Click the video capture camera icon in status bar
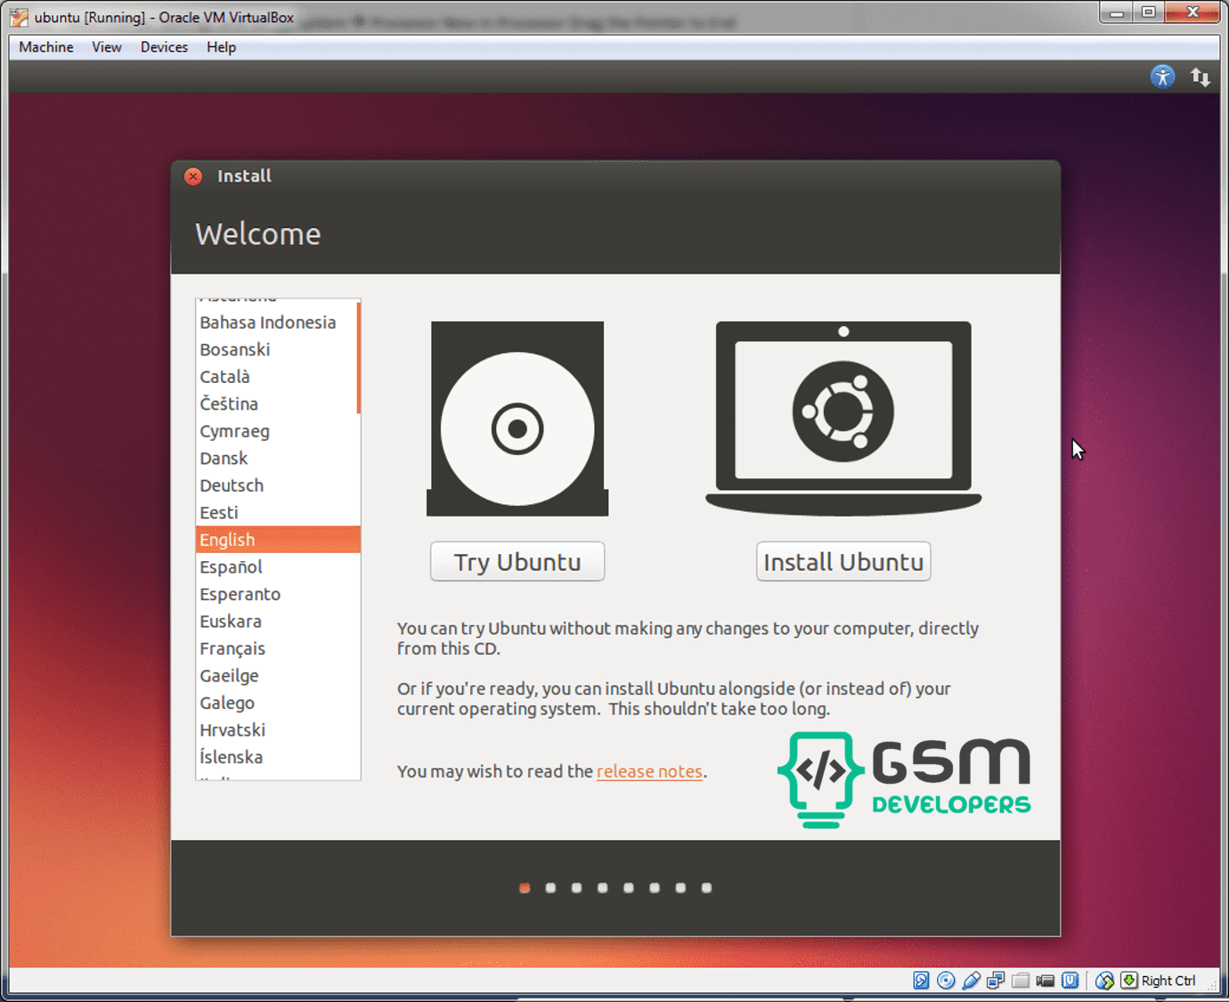The image size is (1229, 1002). [x=1046, y=981]
